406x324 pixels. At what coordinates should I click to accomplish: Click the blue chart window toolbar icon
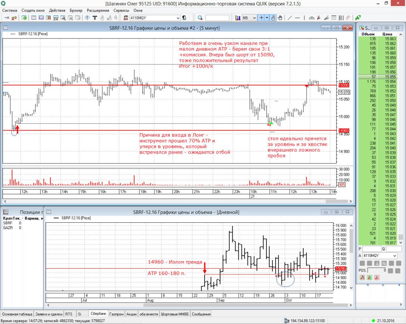pos(41,18)
